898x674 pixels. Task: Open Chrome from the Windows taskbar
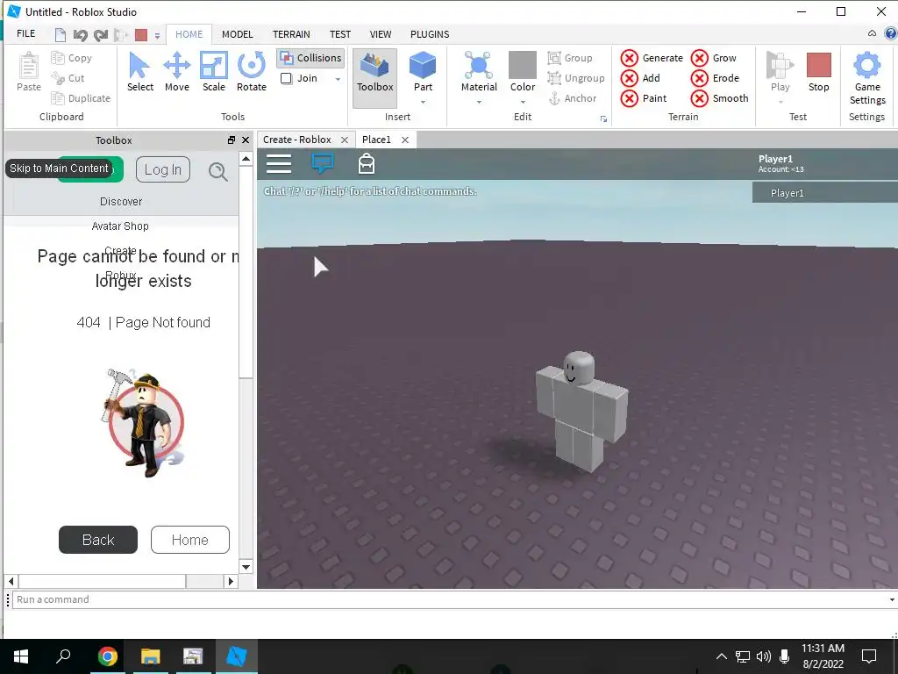point(107,656)
